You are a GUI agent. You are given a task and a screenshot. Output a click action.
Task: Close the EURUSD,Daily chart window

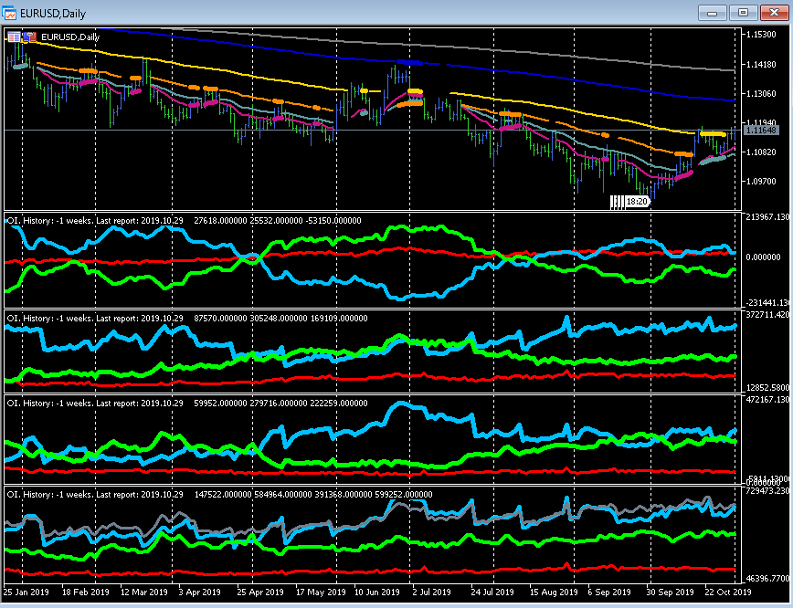pyautogui.click(x=774, y=13)
